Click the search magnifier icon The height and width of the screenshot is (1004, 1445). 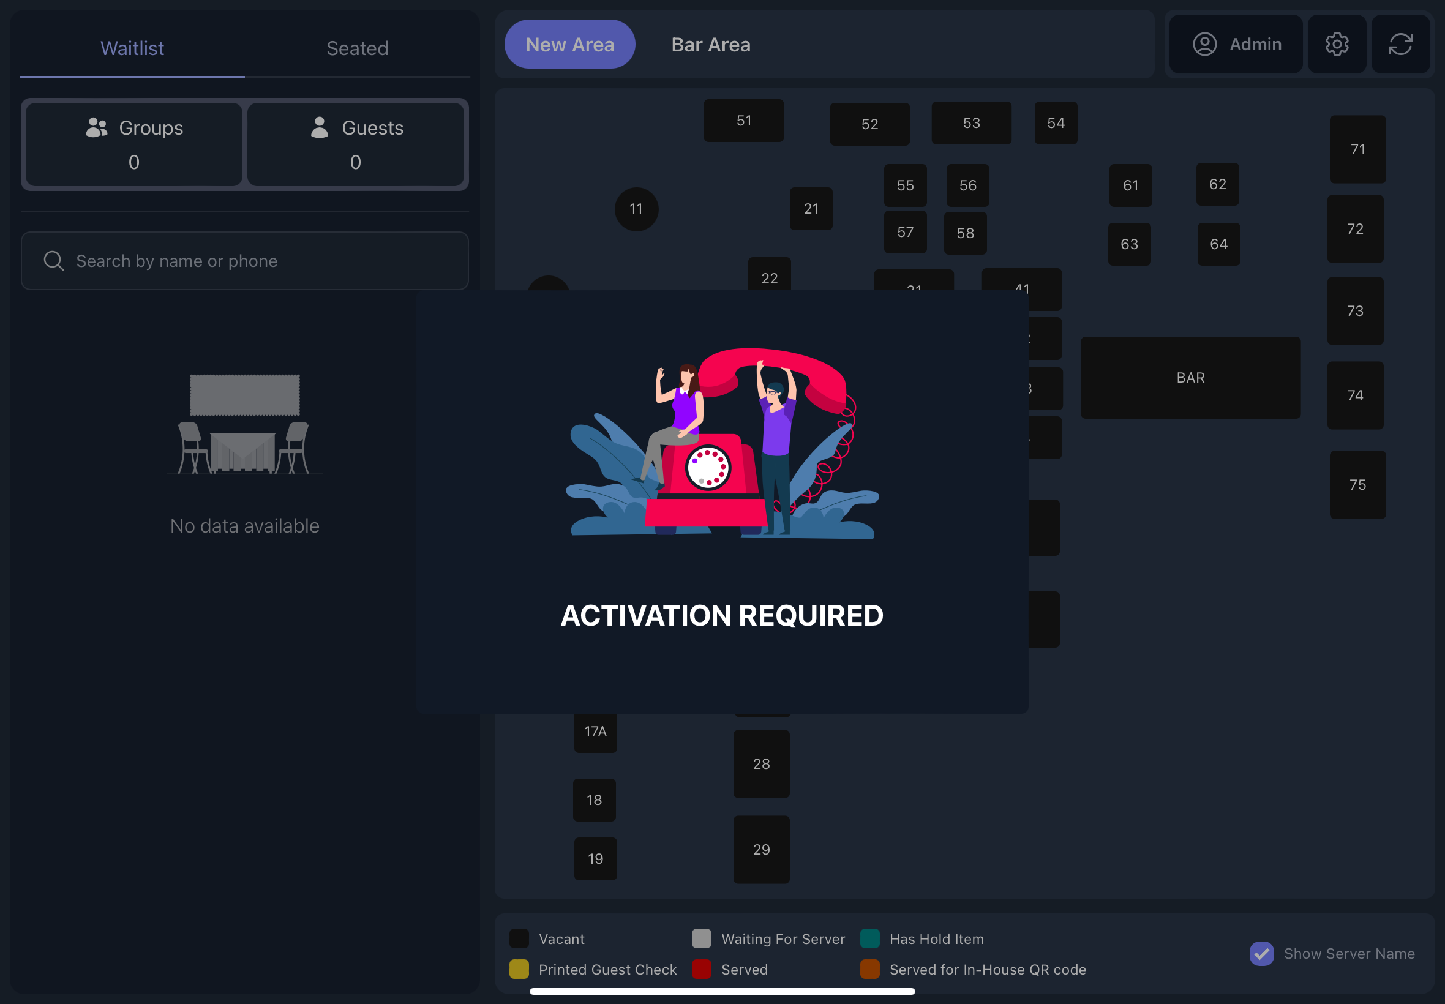tap(54, 260)
